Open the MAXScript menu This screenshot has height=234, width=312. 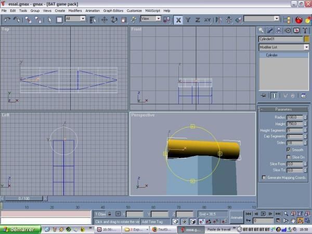(x=152, y=11)
